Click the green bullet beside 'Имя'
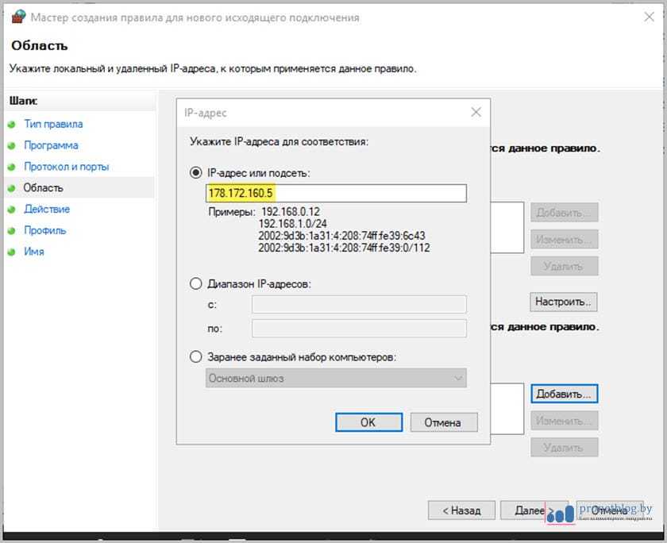The image size is (667, 543). (x=12, y=252)
